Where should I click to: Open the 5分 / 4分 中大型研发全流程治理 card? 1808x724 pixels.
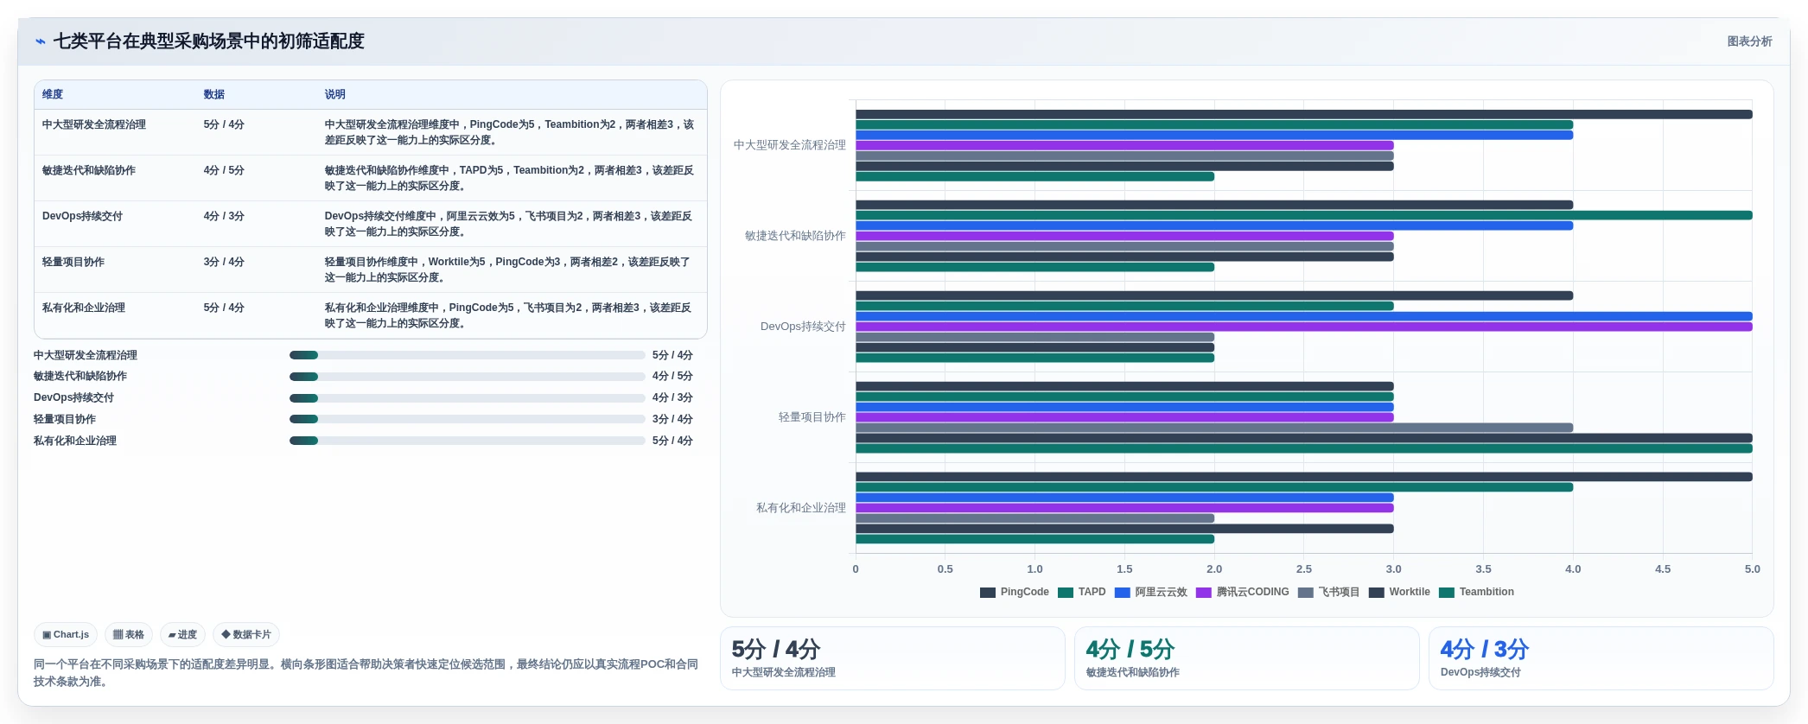[x=893, y=658]
